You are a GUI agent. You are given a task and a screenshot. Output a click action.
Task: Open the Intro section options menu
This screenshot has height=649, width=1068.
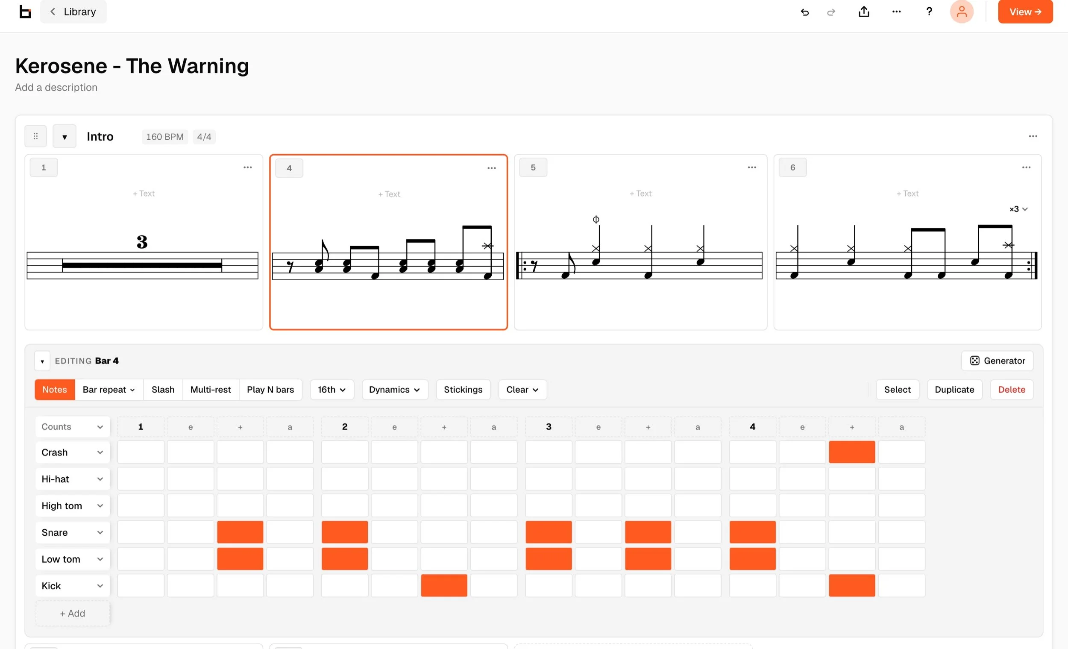click(1033, 136)
